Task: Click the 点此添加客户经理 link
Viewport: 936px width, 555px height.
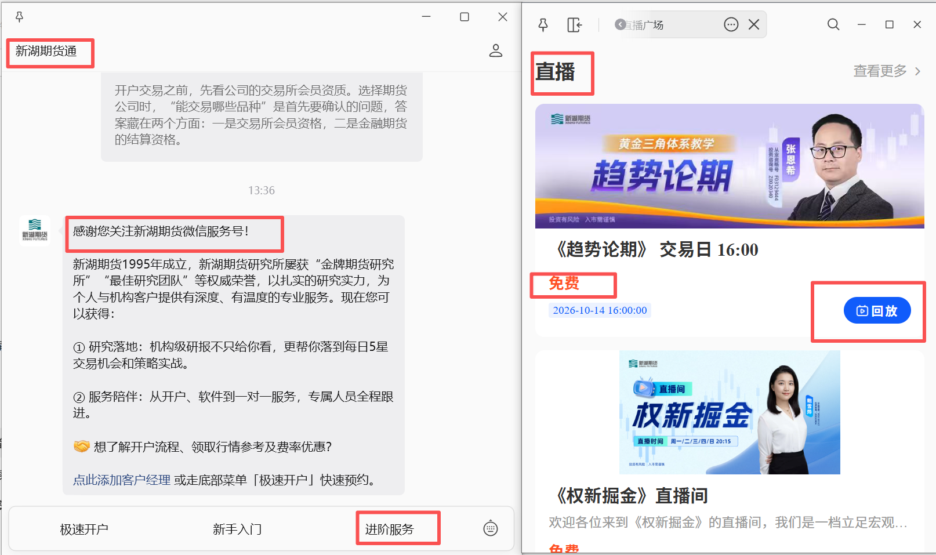Action: coord(122,480)
